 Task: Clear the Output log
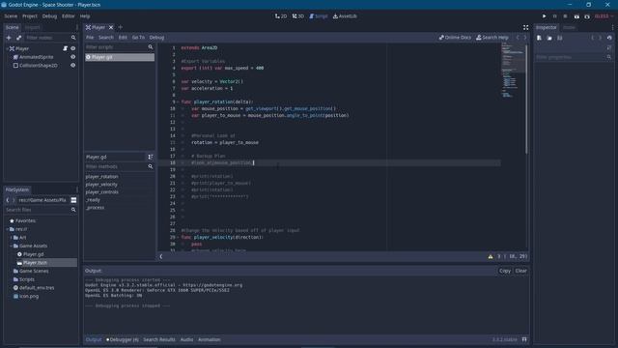(520, 271)
